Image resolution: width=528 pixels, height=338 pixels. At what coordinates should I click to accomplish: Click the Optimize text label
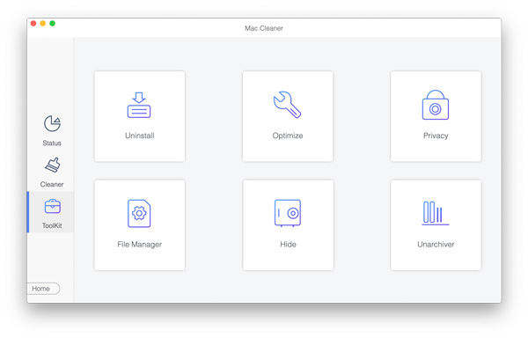[288, 136]
